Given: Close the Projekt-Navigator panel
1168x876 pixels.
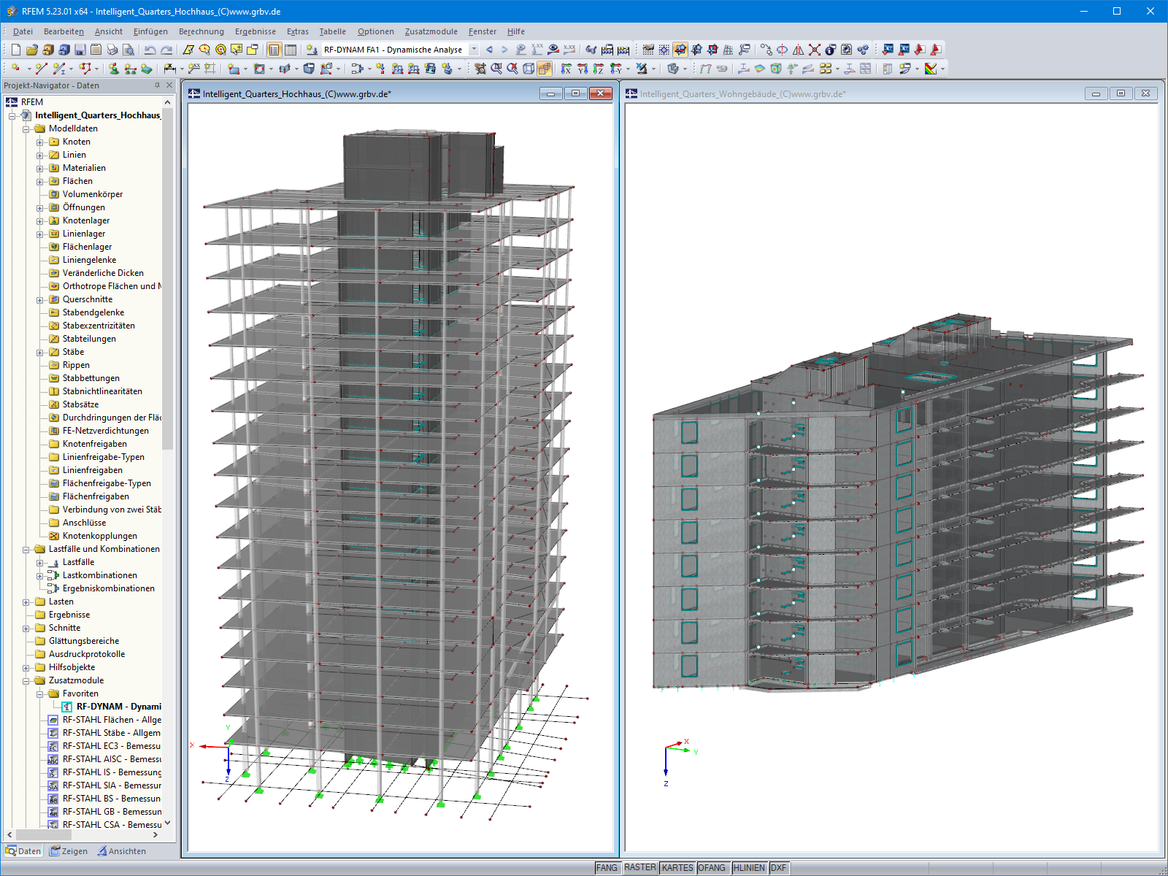Looking at the screenshot, I should coord(169,85).
